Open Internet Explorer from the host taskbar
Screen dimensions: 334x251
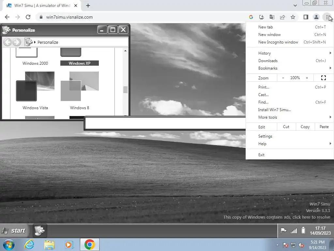[x=29, y=244]
